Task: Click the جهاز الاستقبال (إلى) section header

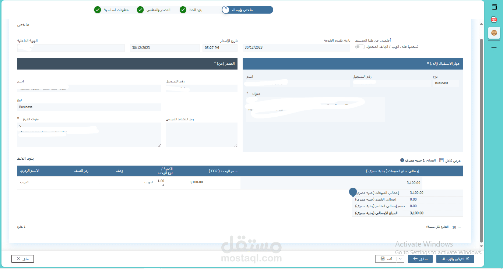Action: point(353,64)
